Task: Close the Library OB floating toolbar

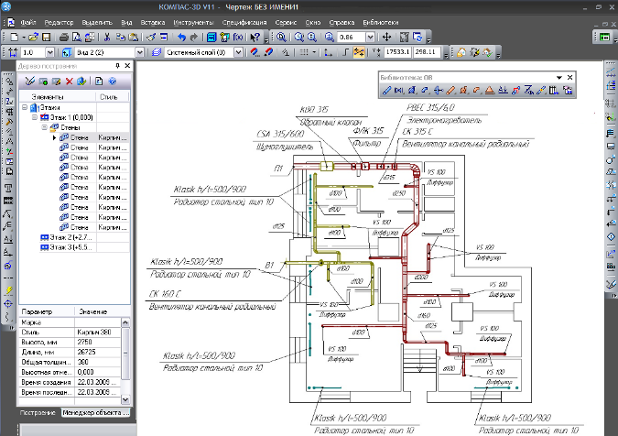Action: pos(569,77)
